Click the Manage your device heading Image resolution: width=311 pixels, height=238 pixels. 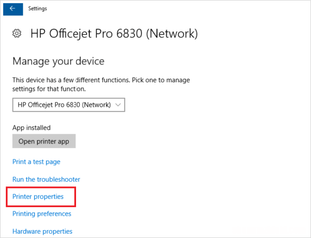[x=58, y=61]
